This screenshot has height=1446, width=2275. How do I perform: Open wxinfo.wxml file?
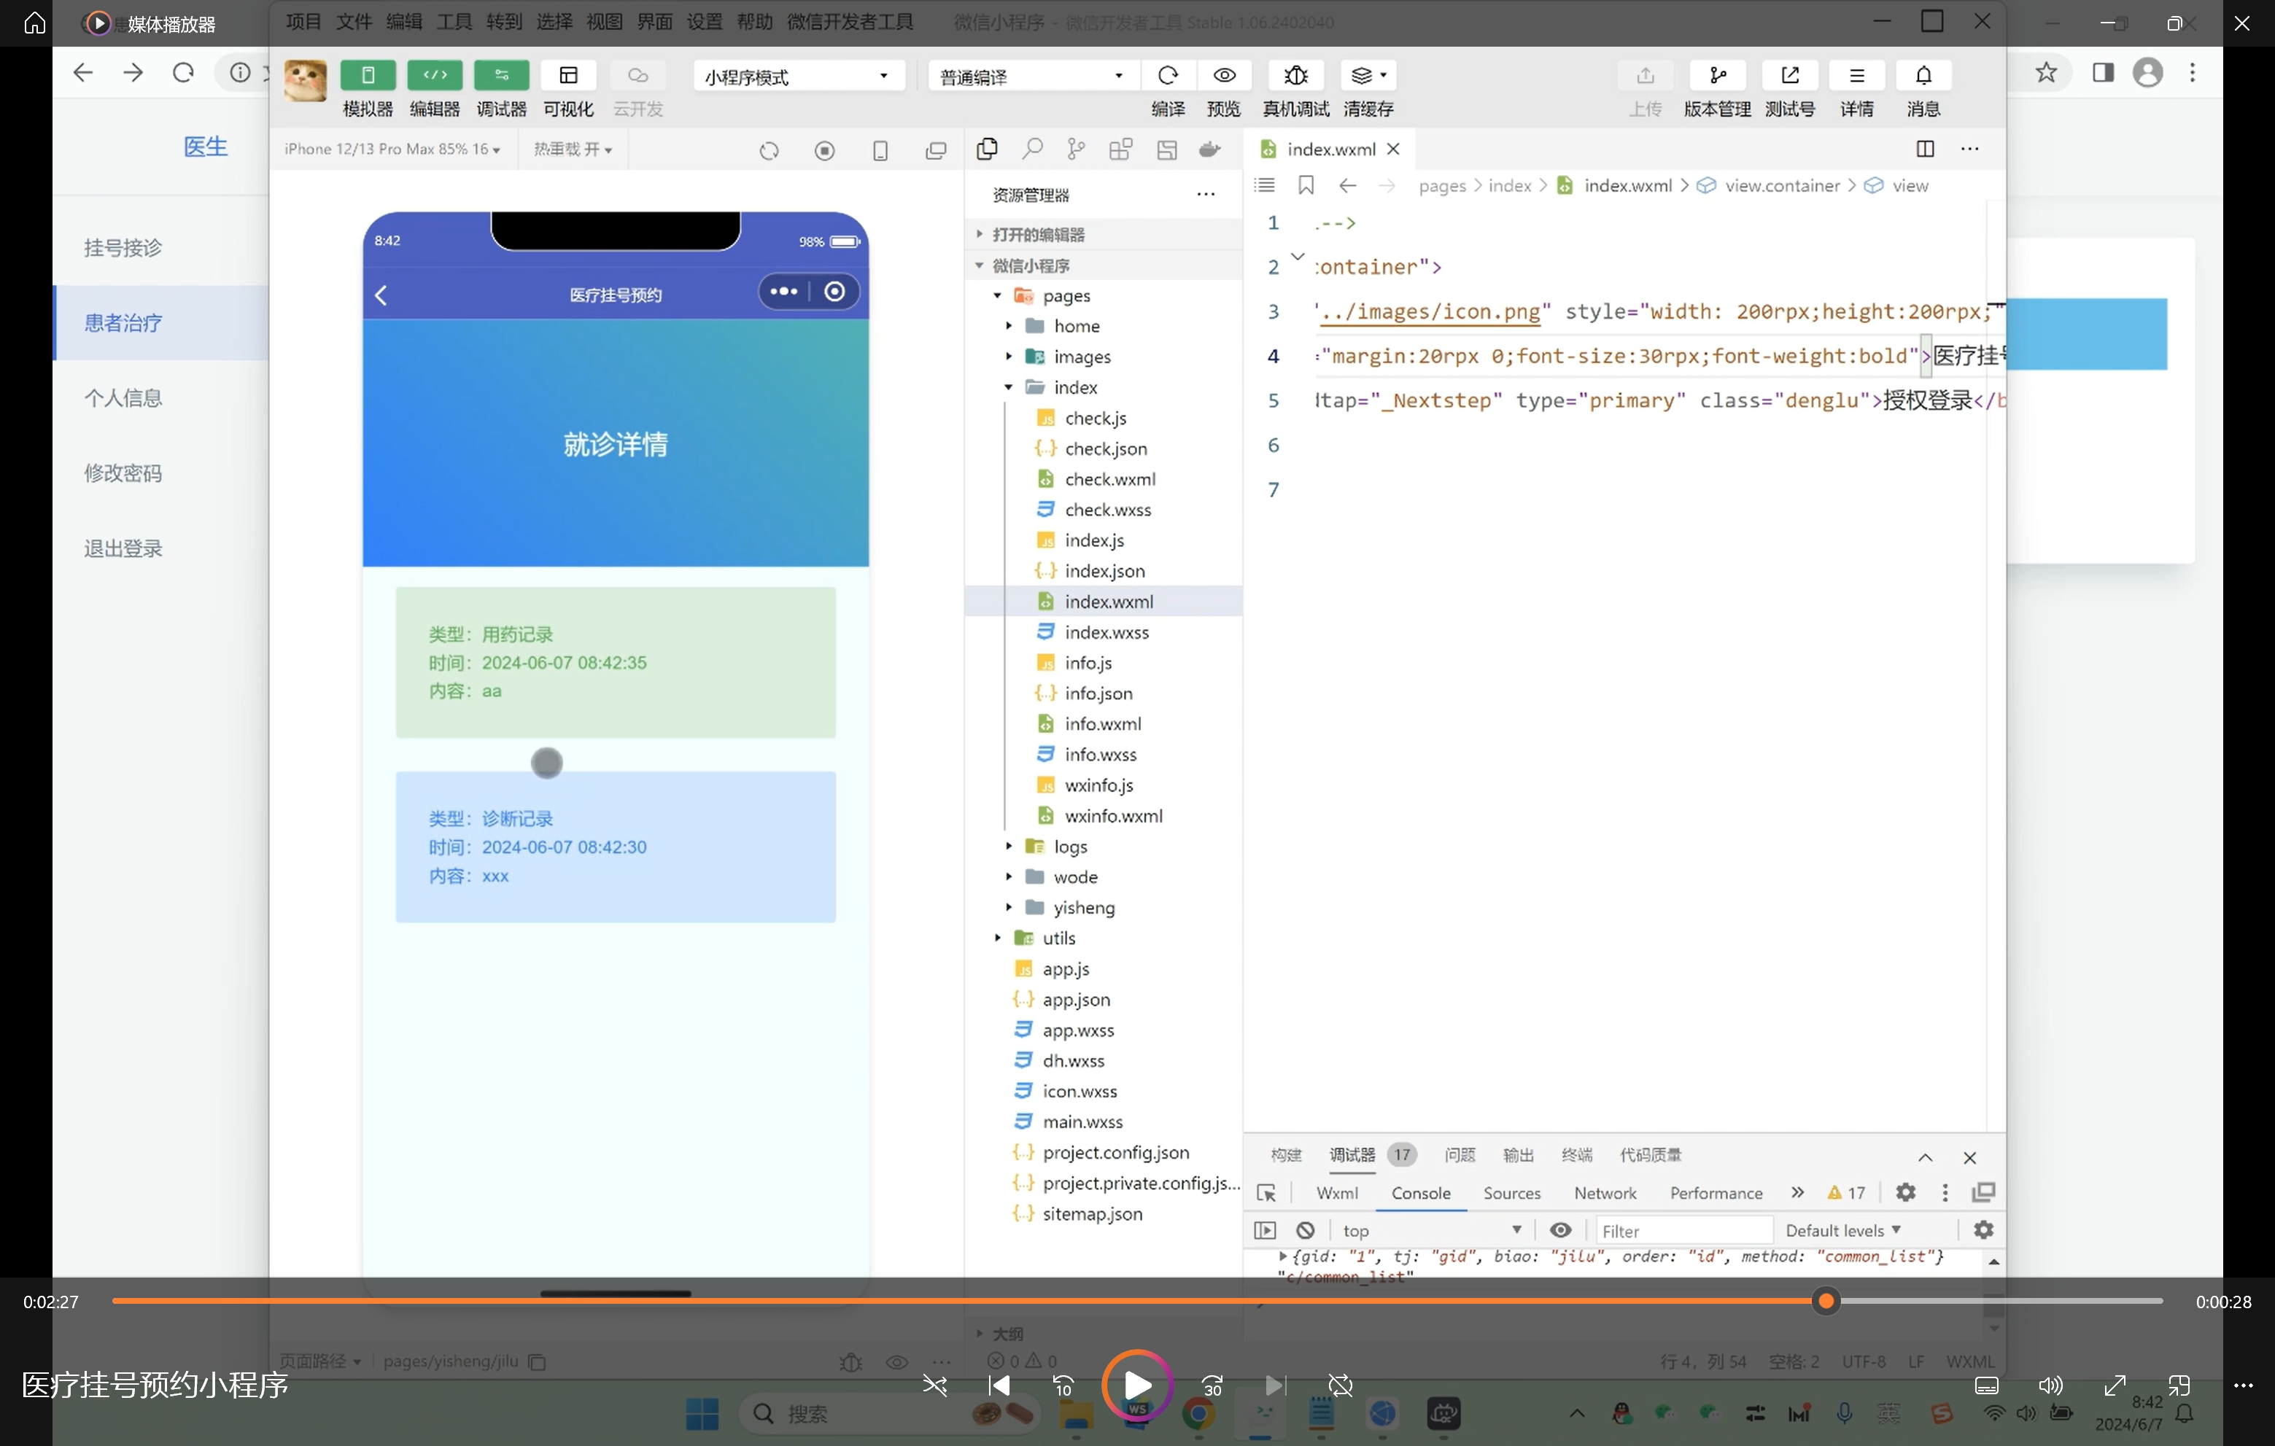(x=1113, y=816)
